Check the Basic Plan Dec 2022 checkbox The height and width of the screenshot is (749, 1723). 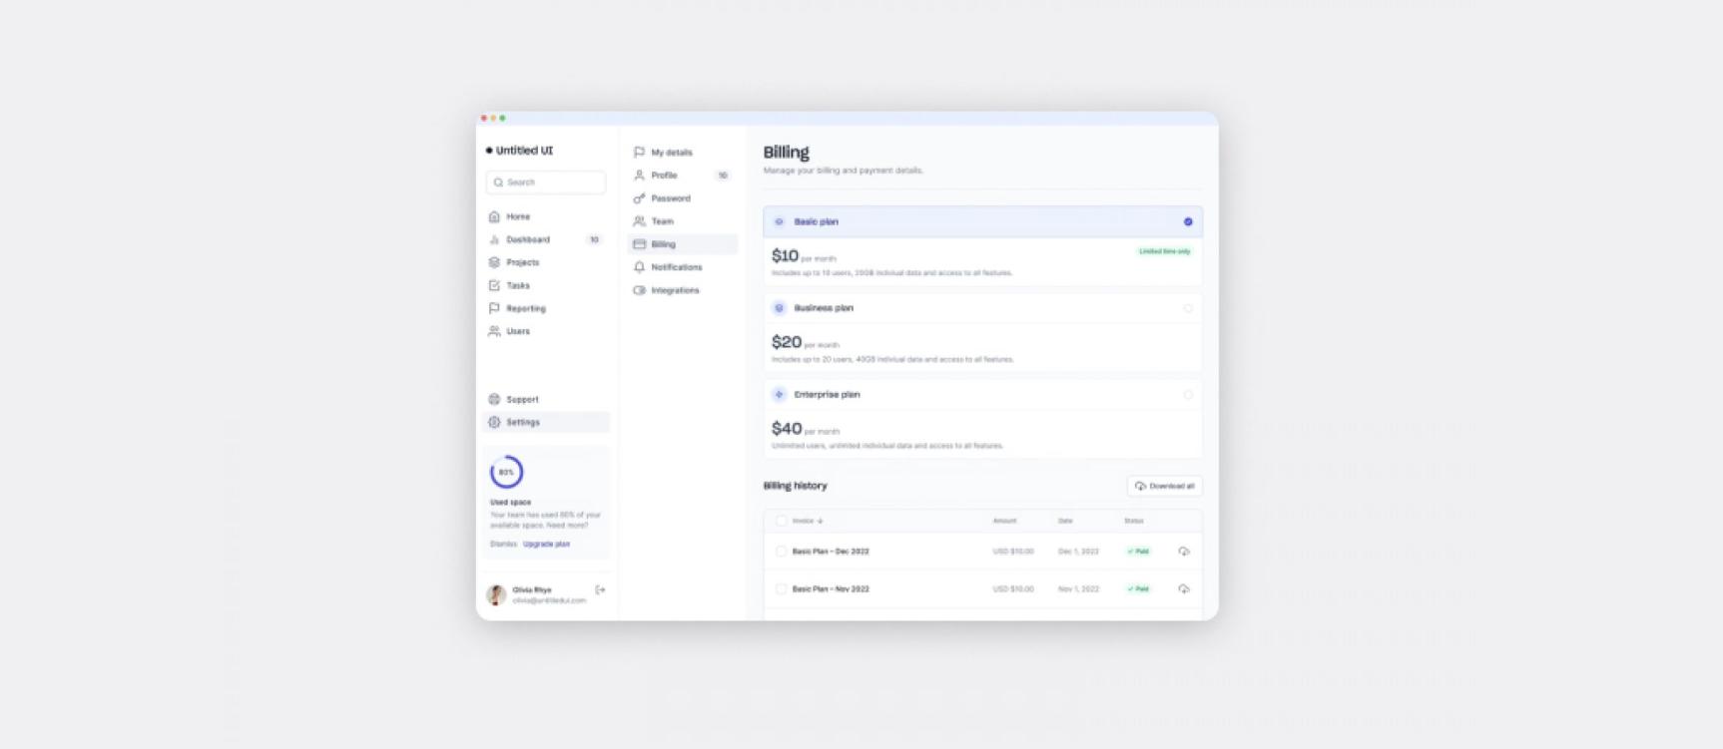(x=781, y=552)
